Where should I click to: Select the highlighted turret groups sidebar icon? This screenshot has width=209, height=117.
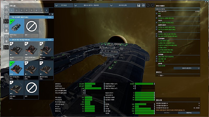(x=6, y=21)
